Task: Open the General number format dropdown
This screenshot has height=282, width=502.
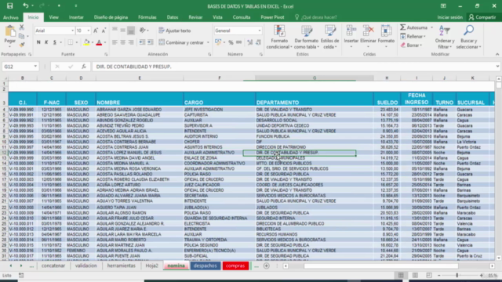Action: pyautogui.click(x=260, y=31)
